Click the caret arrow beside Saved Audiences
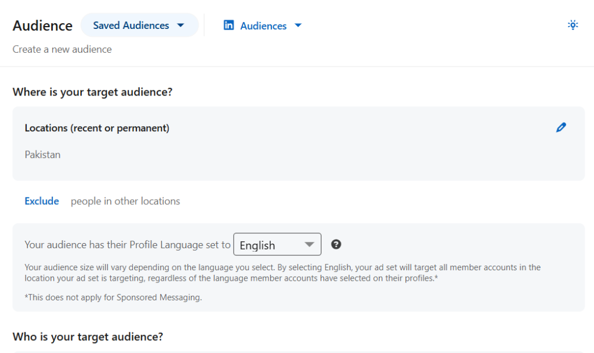The image size is (594, 353). [x=180, y=25]
